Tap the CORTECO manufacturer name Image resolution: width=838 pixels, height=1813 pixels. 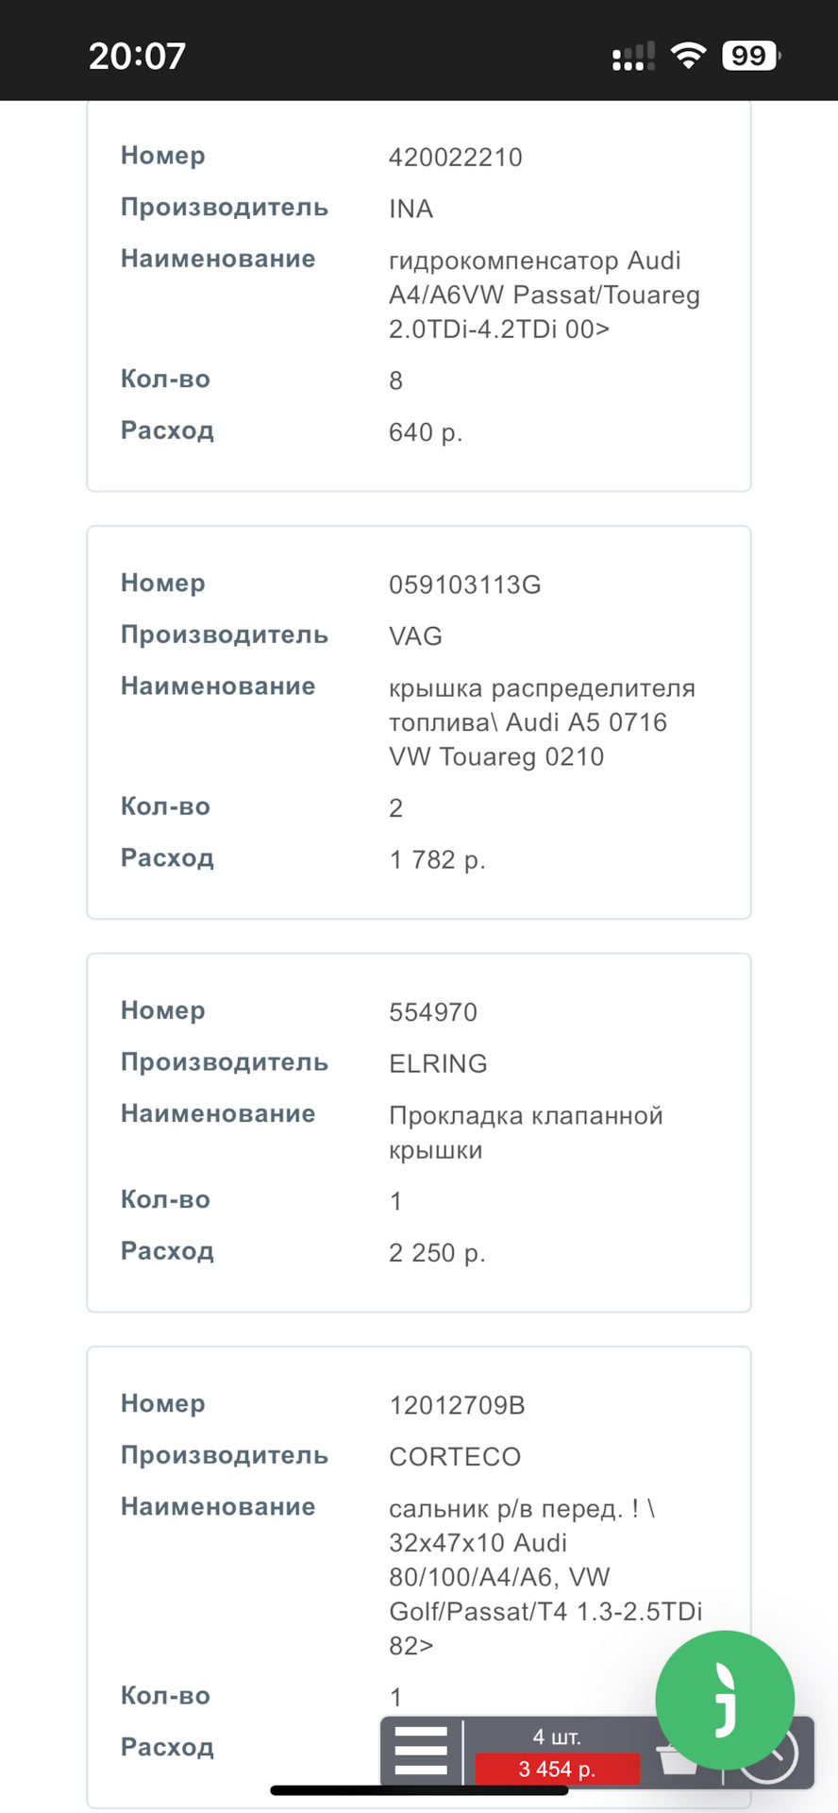pyautogui.click(x=455, y=1456)
